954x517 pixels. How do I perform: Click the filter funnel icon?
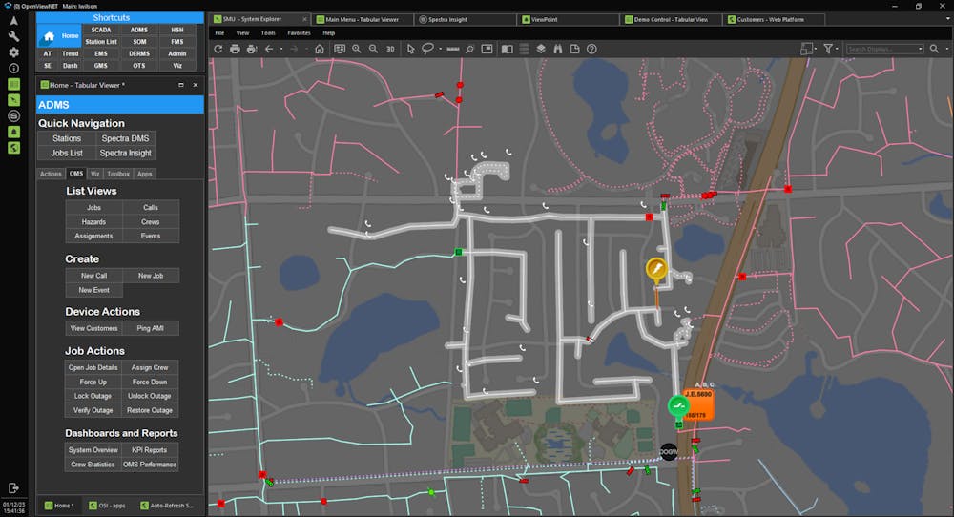click(x=828, y=49)
